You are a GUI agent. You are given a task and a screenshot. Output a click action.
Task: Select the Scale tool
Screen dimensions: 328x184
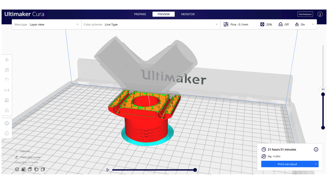coord(7,70)
